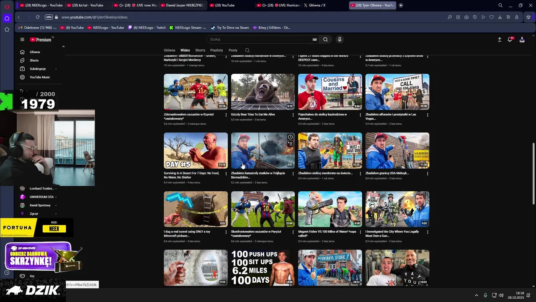Image resolution: width=536 pixels, height=302 pixels.
Task: Switch to the channel Posty tab
Action: click(233, 50)
